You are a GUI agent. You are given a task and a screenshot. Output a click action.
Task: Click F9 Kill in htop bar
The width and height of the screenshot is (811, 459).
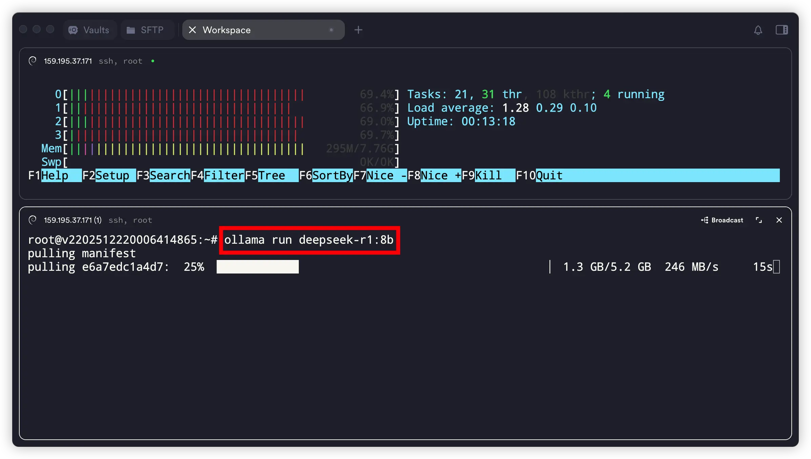click(x=488, y=176)
